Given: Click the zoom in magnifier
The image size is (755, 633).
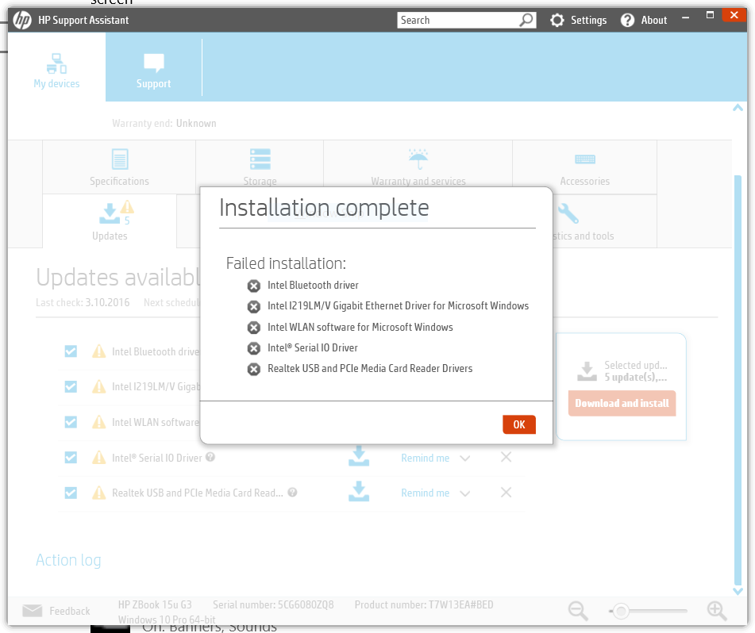Looking at the screenshot, I should click(717, 611).
